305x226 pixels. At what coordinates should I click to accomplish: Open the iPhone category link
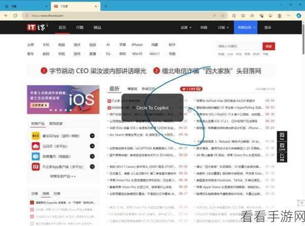click(137, 45)
